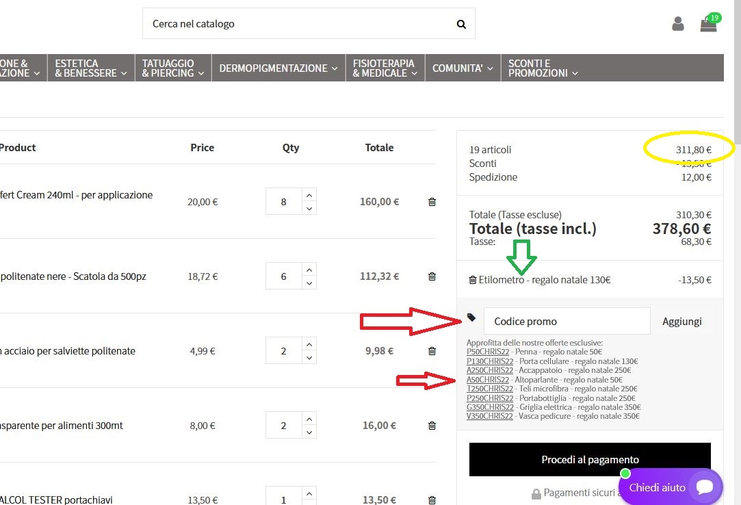Apply promo code A250CHRIS22
This screenshot has width=741, height=505.
(490, 370)
